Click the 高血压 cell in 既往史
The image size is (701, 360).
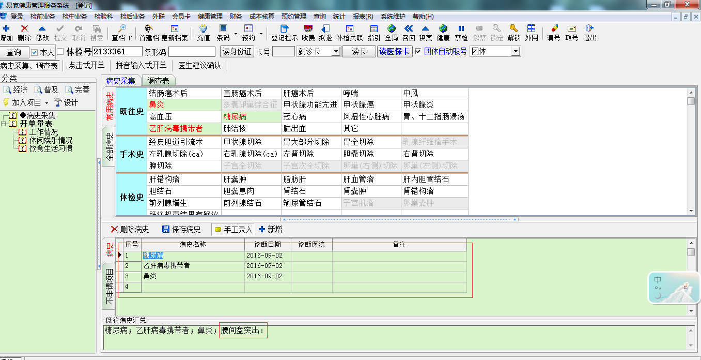coord(184,117)
